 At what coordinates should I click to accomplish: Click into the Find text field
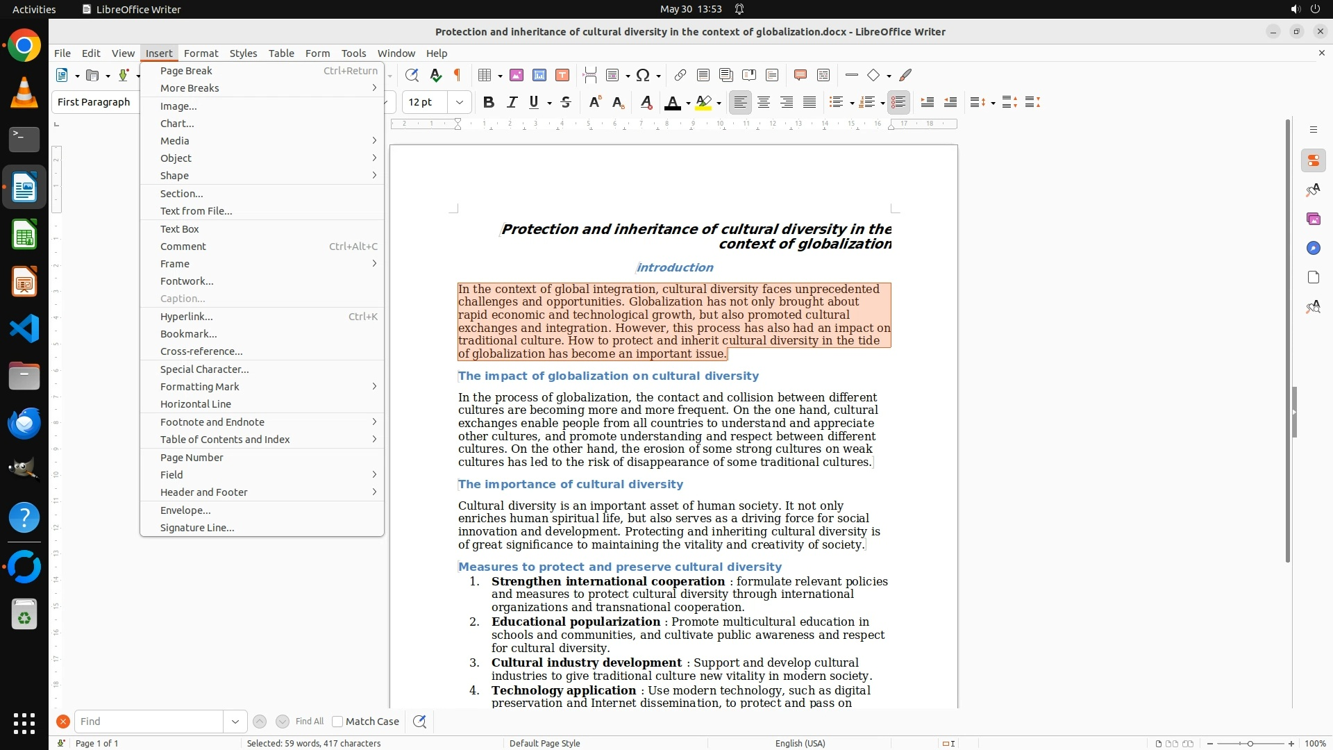pyautogui.click(x=149, y=722)
